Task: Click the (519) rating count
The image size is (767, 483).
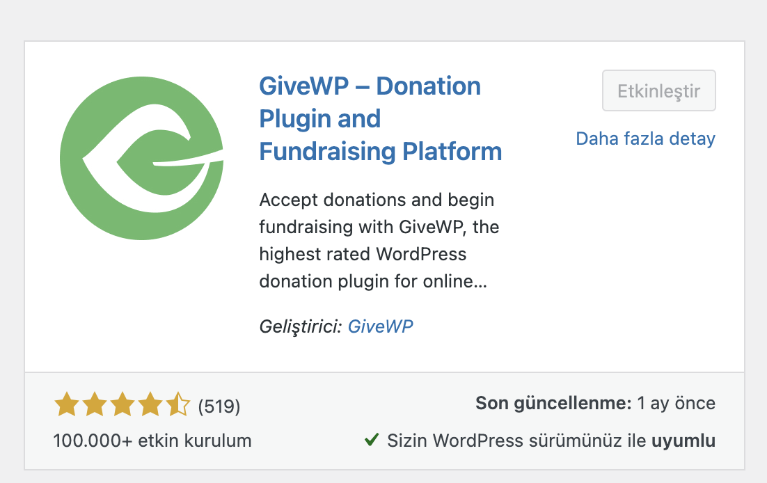Action: tap(219, 406)
